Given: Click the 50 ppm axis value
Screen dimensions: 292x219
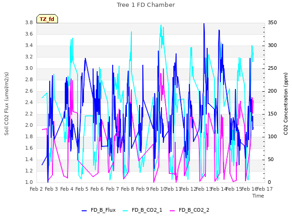Looking at the screenshot, I should 271,160.
